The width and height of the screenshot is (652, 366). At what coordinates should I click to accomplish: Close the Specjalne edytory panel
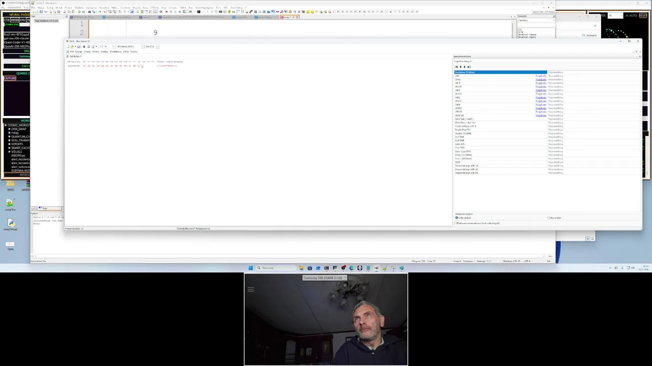640,56
